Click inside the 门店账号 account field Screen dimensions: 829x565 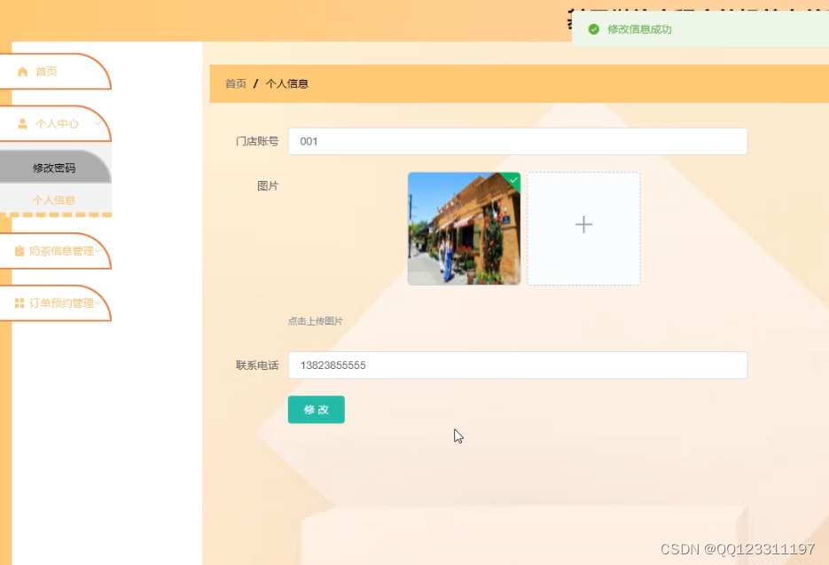coord(517,140)
